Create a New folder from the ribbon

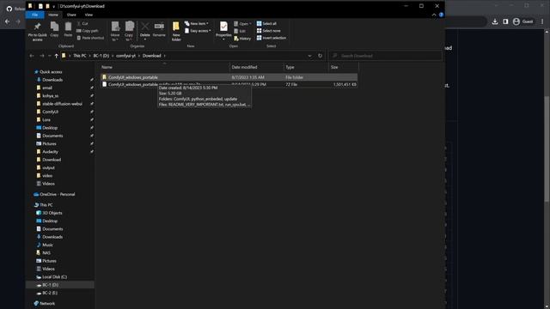click(x=176, y=32)
